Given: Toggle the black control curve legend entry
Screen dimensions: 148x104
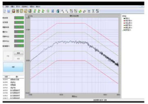Looking at the screenshot, I should tap(127, 18).
